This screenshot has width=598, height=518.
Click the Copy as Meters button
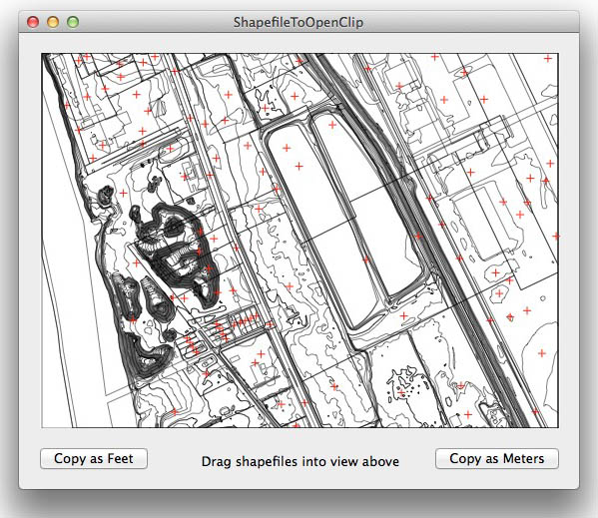click(497, 458)
